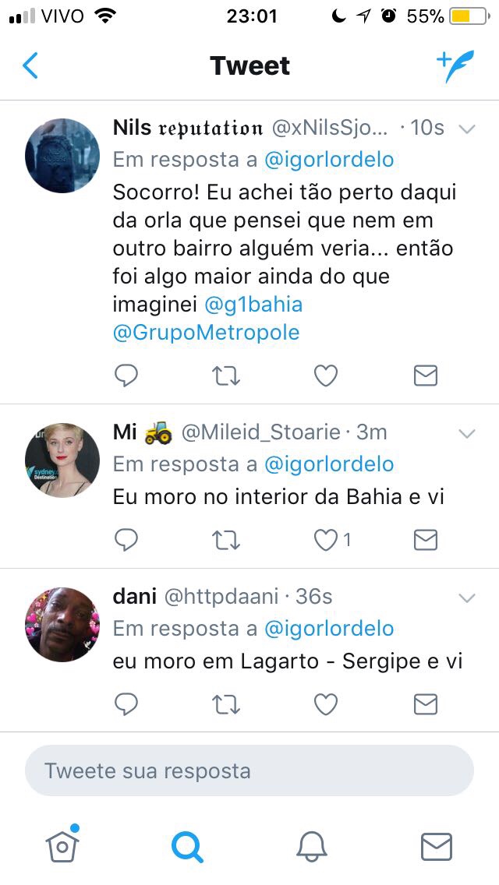Open the Home tab in bottom bar
The width and height of the screenshot is (499, 885).
coord(62,844)
